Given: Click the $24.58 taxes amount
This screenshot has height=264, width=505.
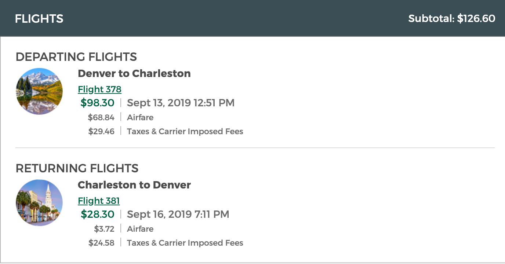Looking at the screenshot, I should [x=101, y=243].
